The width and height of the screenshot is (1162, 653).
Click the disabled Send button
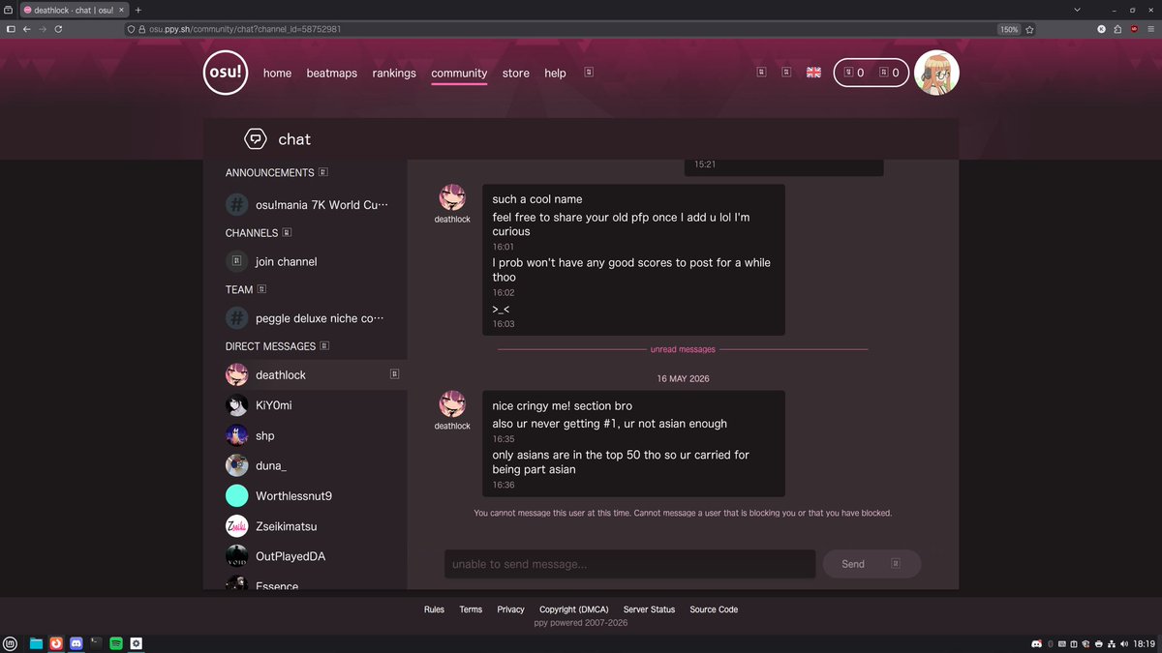pyautogui.click(x=871, y=564)
